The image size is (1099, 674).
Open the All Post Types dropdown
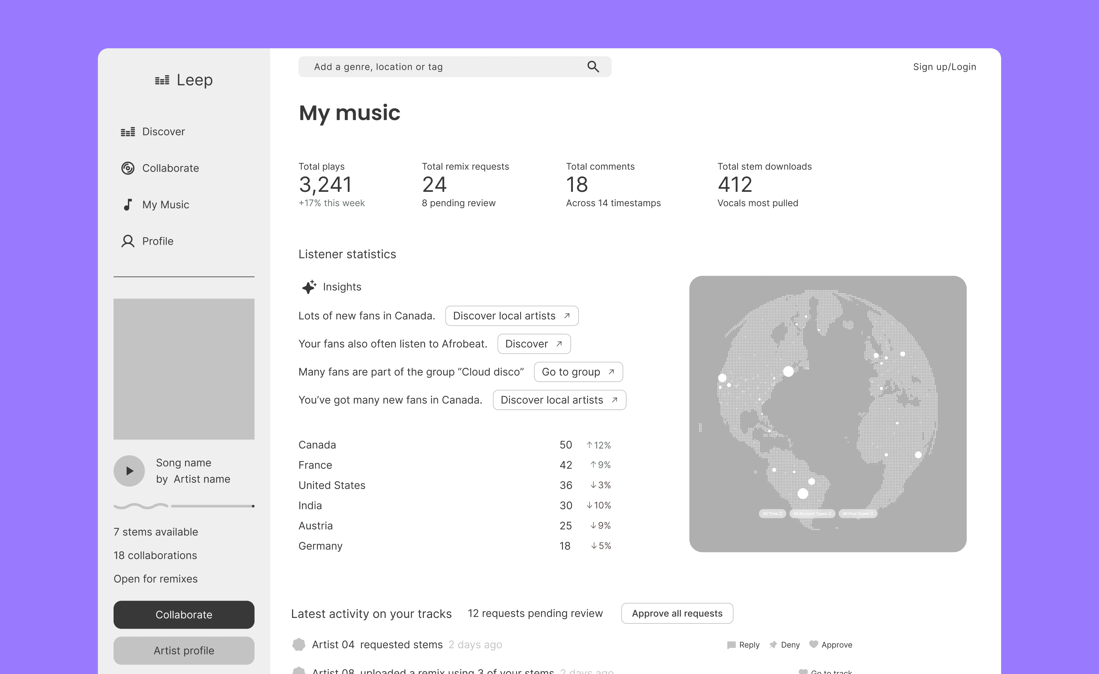pos(858,513)
